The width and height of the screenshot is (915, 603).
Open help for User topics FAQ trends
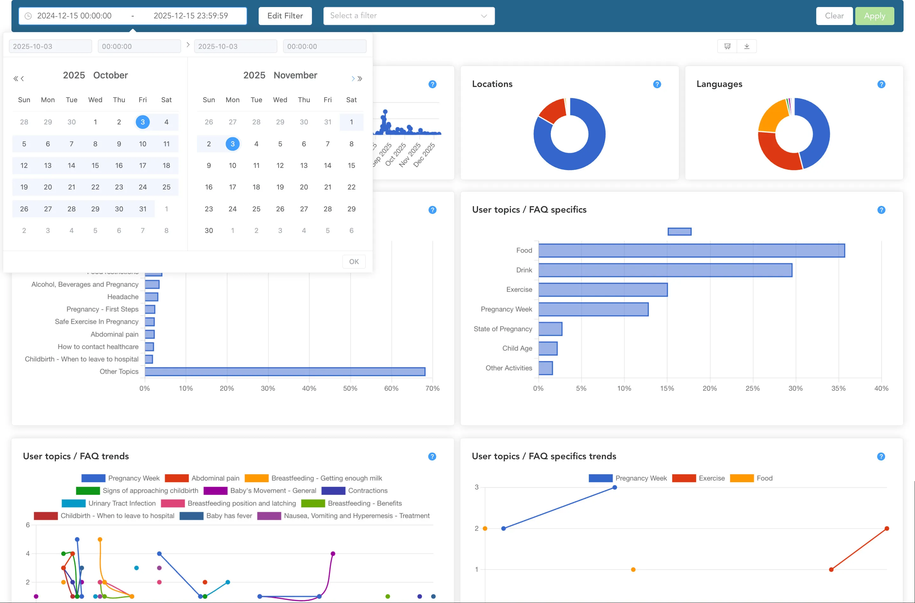pos(432,456)
